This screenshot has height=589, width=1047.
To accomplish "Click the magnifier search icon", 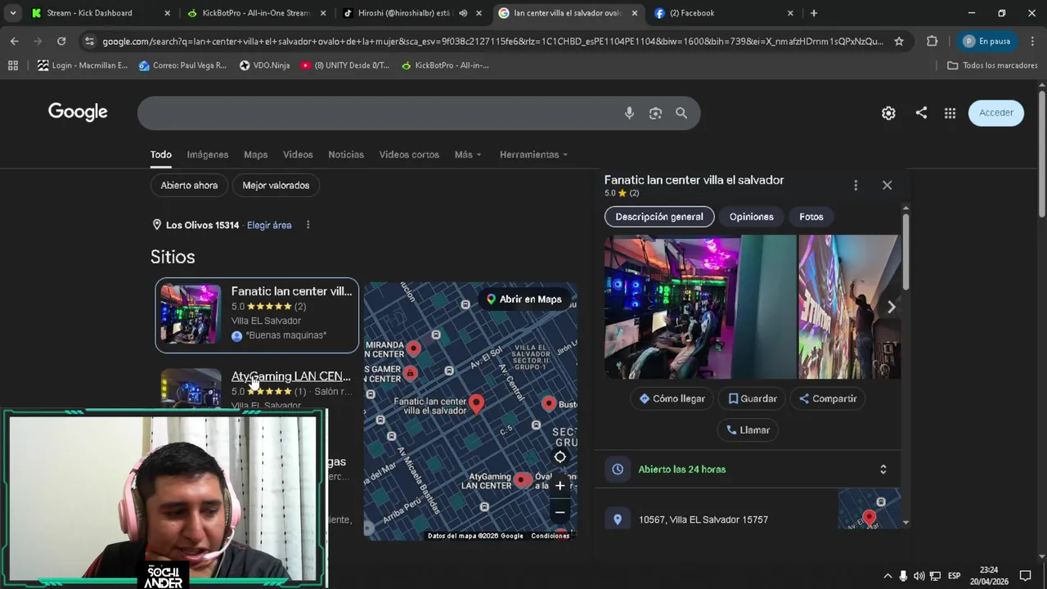I will pos(681,113).
